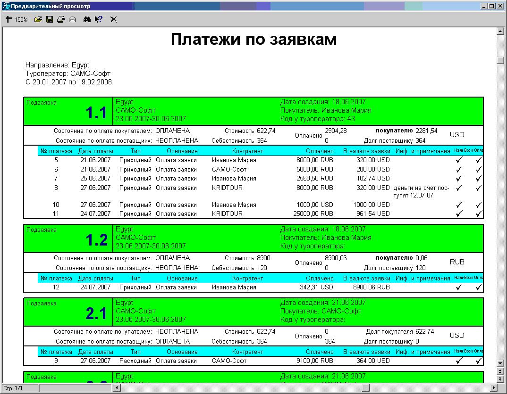
Task: Open search with the binoculars icon
Action: (87, 19)
